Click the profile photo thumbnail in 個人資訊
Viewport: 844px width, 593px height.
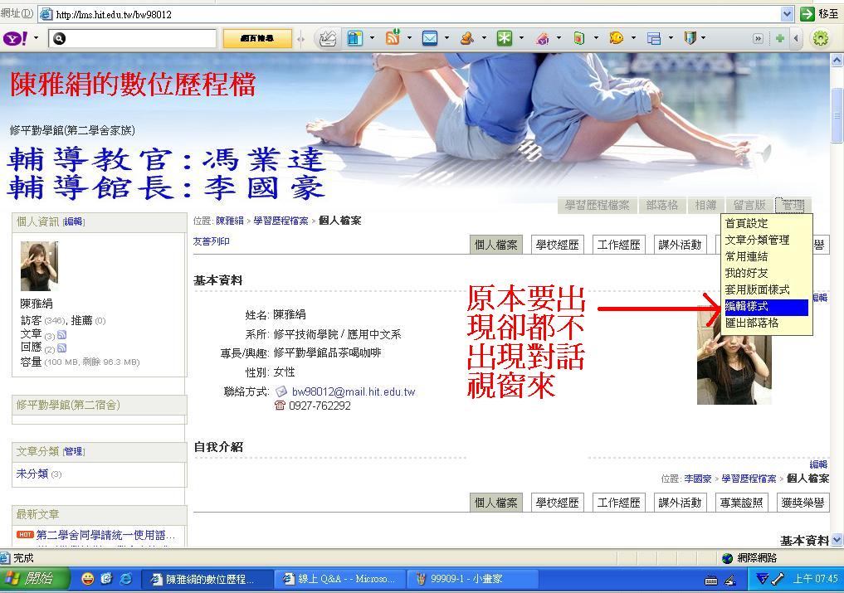[39, 266]
